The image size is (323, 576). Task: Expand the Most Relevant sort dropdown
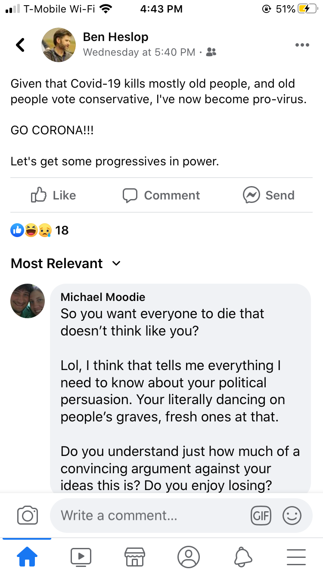pyautogui.click(x=66, y=263)
